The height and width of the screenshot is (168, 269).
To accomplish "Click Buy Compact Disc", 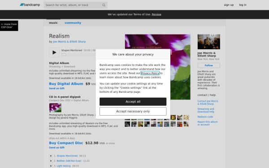I will (66, 143).
